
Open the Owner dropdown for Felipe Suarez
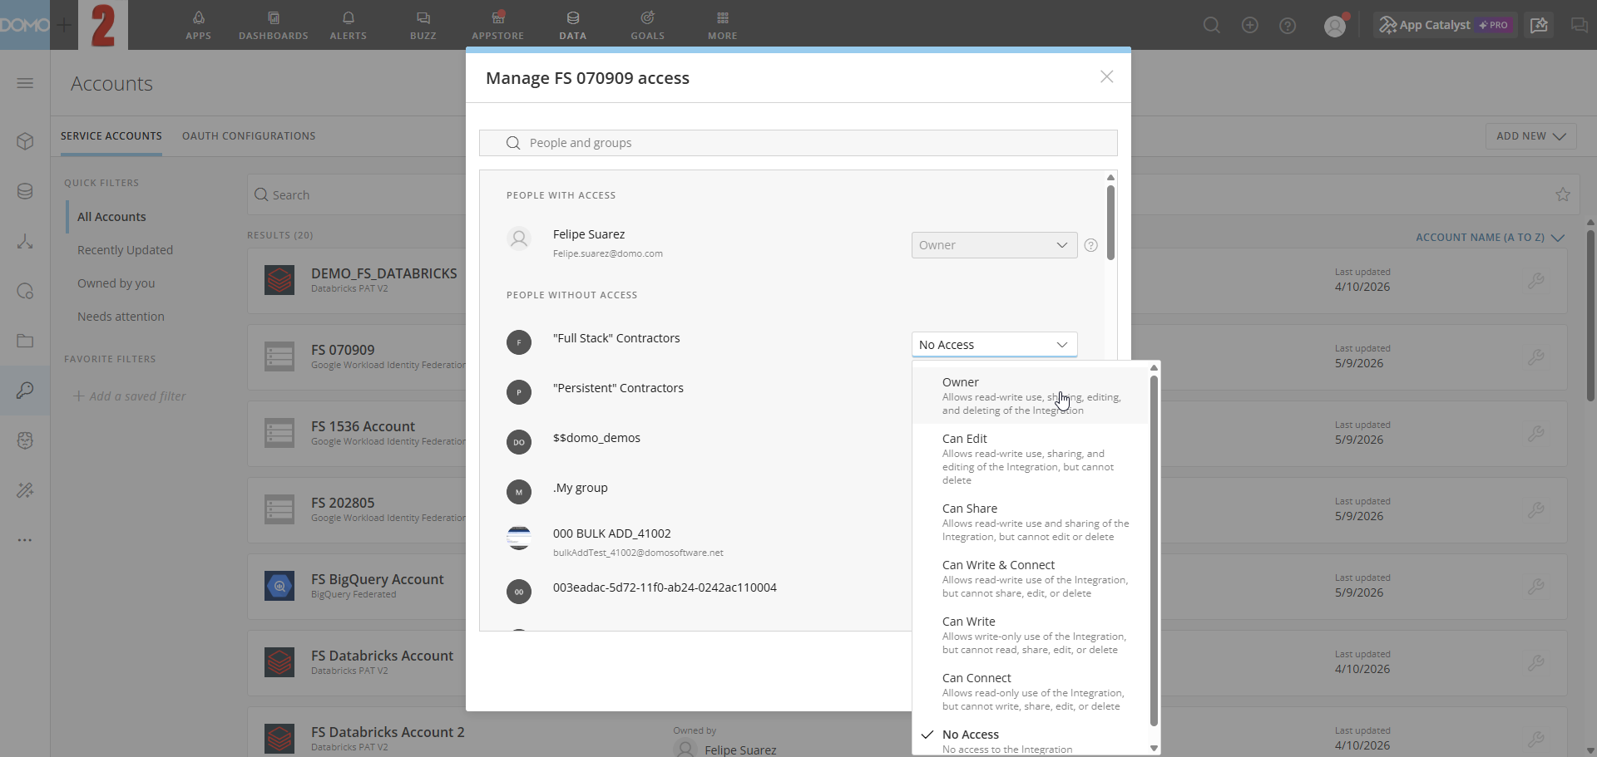click(994, 245)
